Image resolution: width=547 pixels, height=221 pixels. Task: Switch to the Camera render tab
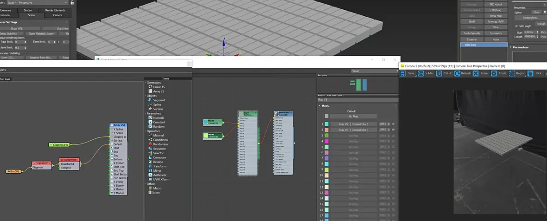click(x=58, y=15)
